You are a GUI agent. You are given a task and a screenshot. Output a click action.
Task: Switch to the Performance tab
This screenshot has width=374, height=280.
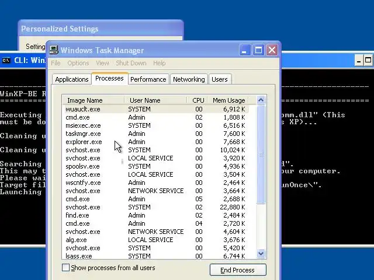[x=148, y=79]
